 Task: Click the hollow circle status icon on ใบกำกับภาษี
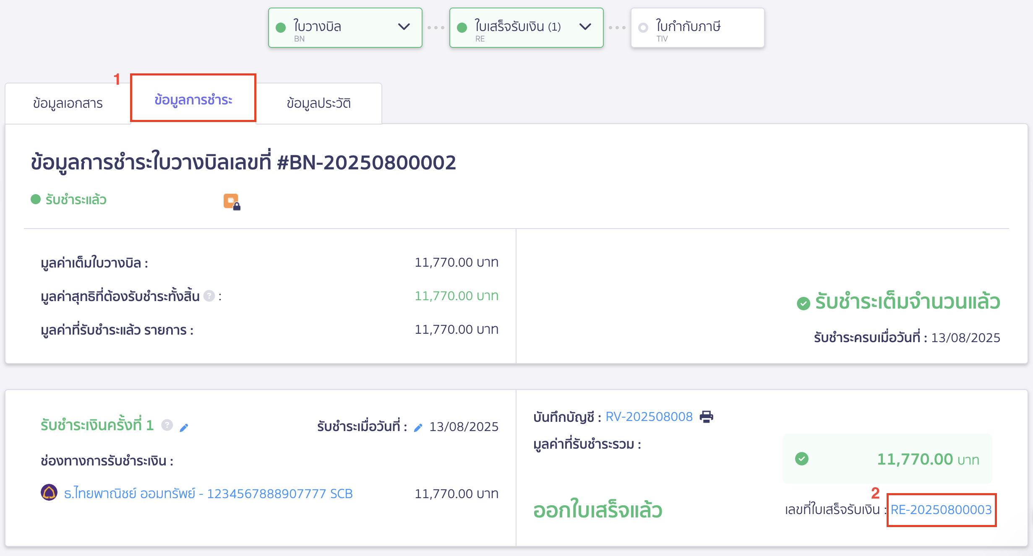pos(643,28)
